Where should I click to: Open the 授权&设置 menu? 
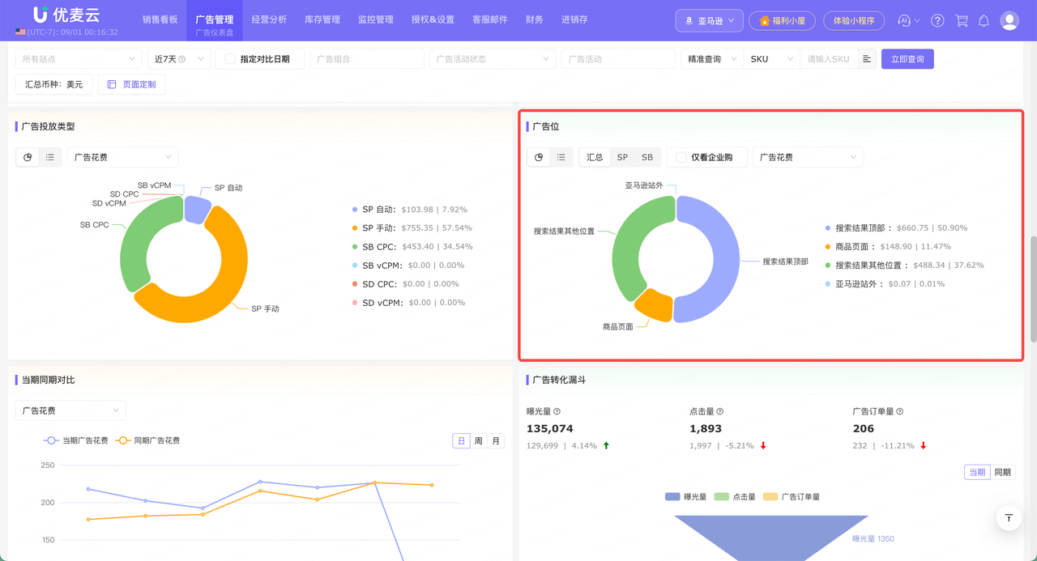tap(433, 19)
